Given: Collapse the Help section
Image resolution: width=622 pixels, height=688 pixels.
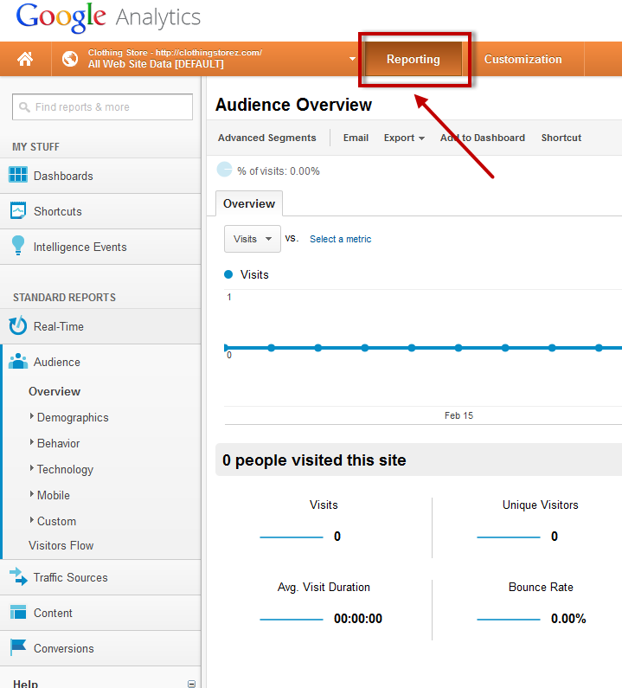Looking at the screenshot, I should click(x=191, y=684).
